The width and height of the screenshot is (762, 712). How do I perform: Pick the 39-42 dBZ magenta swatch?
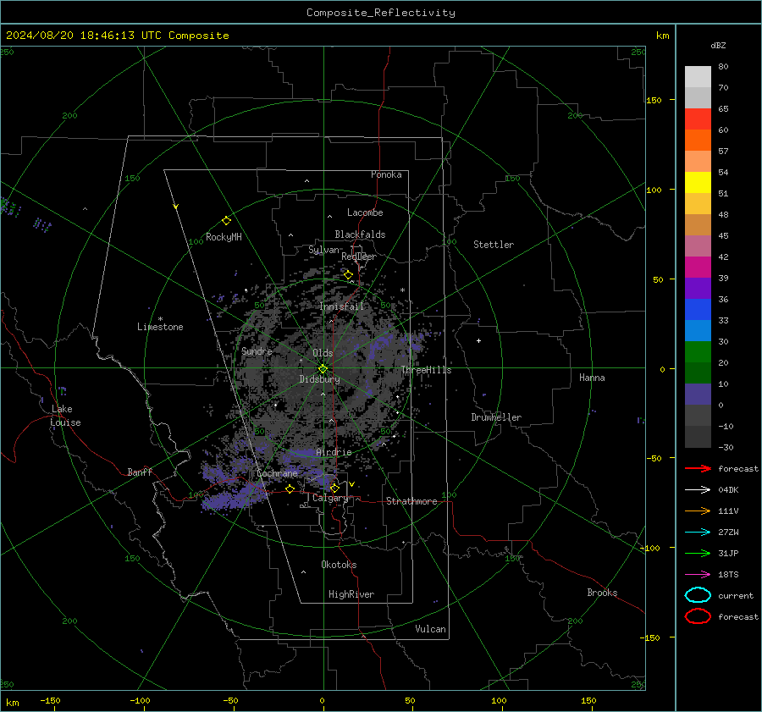(x=698, y=268)
